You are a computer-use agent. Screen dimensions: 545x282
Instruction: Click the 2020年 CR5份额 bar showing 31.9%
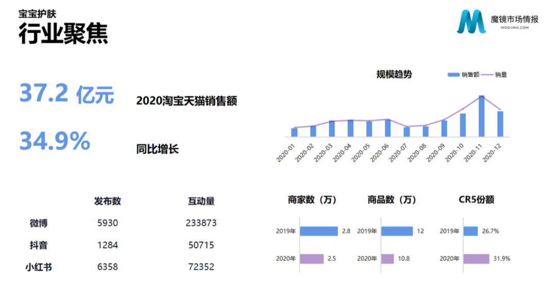(476, 259)
